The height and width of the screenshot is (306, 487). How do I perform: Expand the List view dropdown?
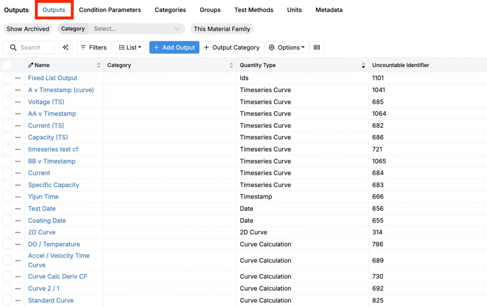tap(130, 48)
